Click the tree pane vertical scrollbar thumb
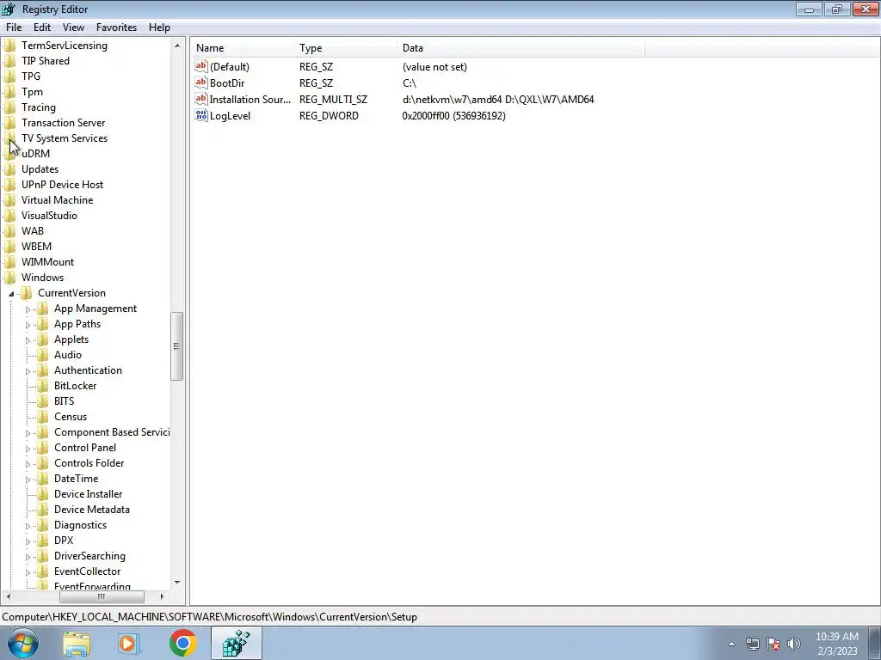This screenshot has height=660, width=881. (x=176, y=346)
